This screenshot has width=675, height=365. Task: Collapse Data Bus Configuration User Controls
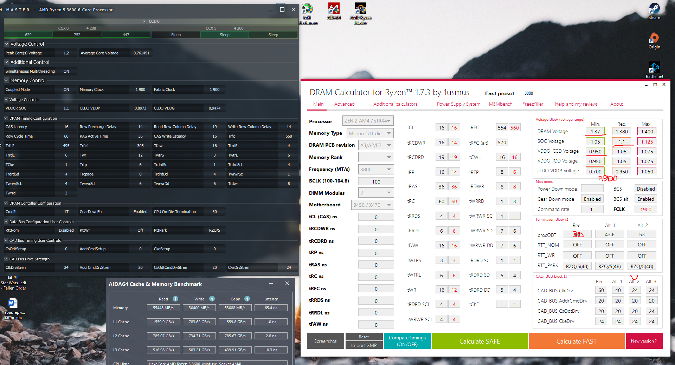pyautogui.click(x=6, y=222)
